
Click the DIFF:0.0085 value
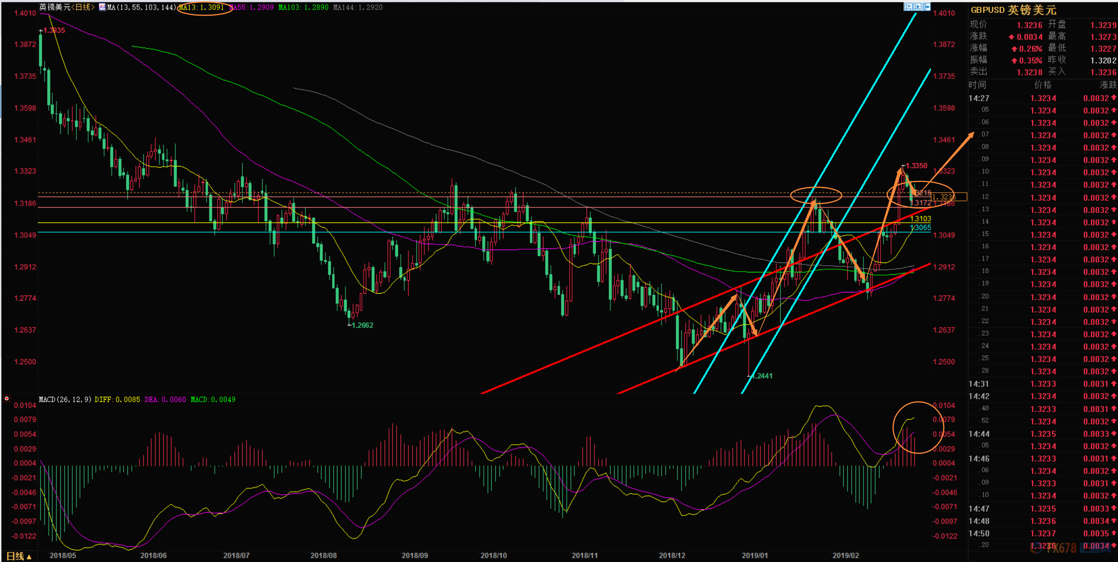pyautogui.click(x=117, y=399)
